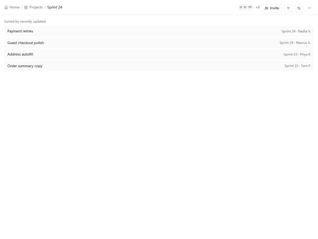The height and width of the screenshot is (239, 318).
Task: Select the Sprint 24 · Nadia V. label
Action: coord(296,31)
